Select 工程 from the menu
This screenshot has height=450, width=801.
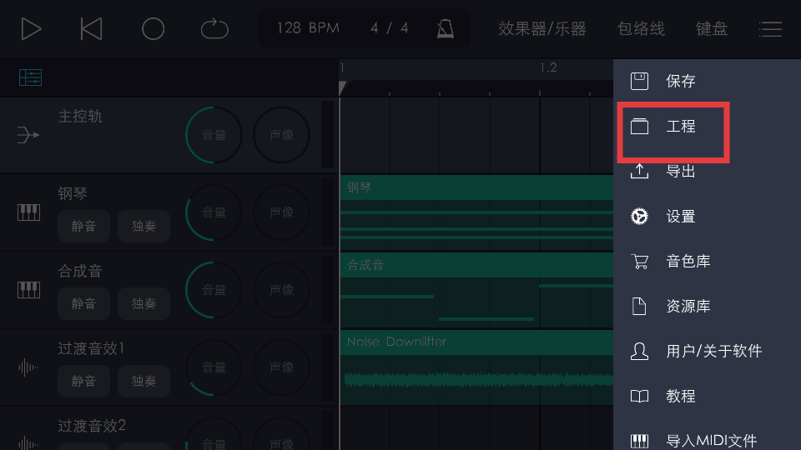click(680, 127)
